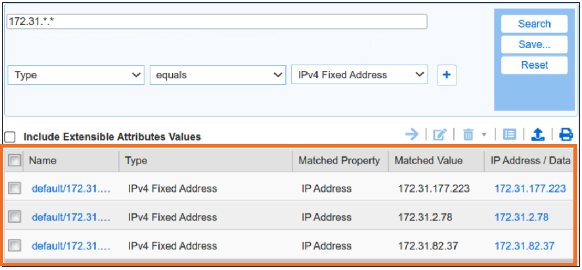The width and height of the screenshot is (582, 270).
Task: Click the search text field with 172.31.*.*
Action: (x=217, y=21)
